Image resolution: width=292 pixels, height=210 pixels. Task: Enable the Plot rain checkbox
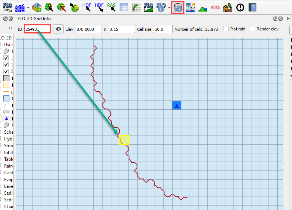226,29
